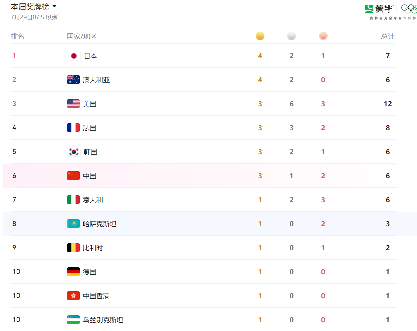Open the 本届奖牌榜 dropdown arrow
The height and width of the screenshot is (331, 417).
click(x=54, y=6)
